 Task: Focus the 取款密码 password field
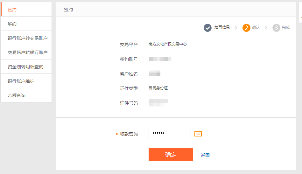pos(170,134)
